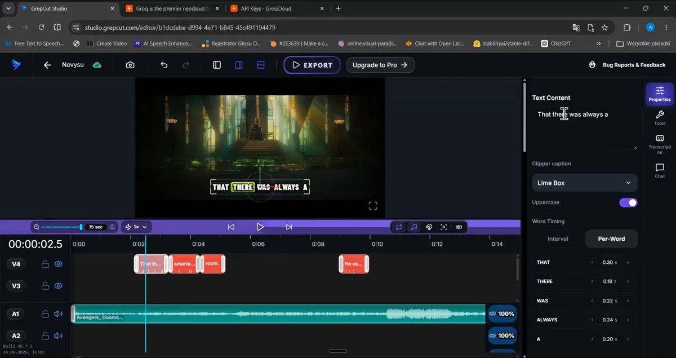
Task: Toggle the right sidebar panel layout icon
Action: 239,65
